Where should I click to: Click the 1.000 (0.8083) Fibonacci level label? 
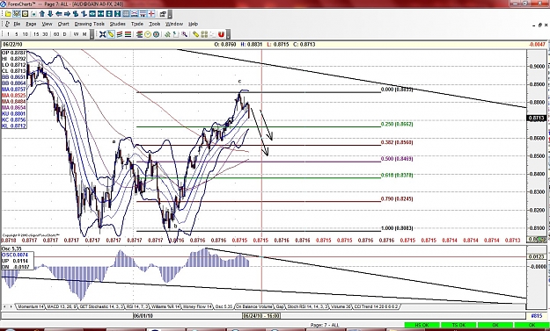(x=397, y=228)
